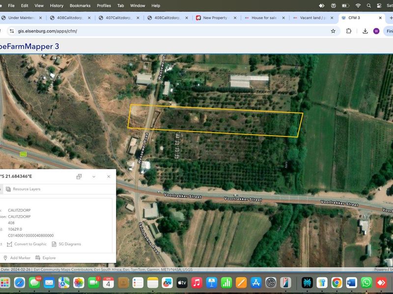Open Chrome's Downloads icon
This screenshot has width=393, height=294.
[x=364, y=30]
